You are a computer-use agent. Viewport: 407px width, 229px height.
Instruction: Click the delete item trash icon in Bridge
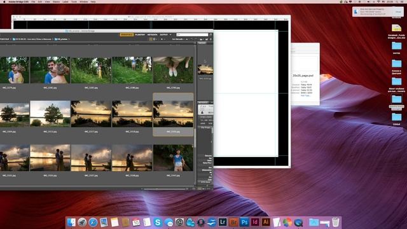pos(210,39)
